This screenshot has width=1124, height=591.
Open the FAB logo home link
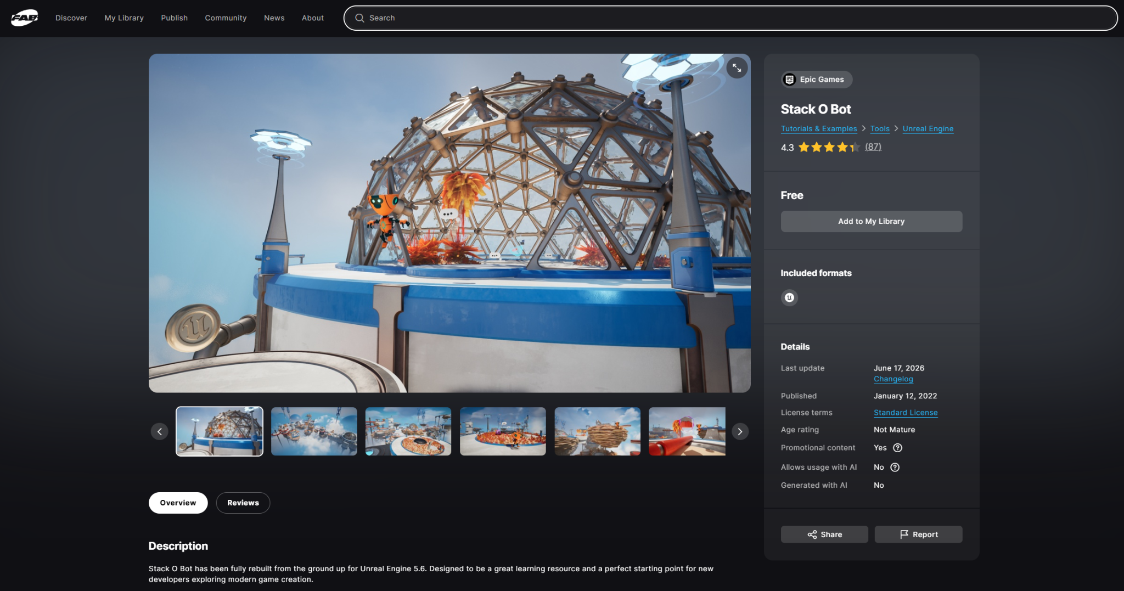pos(25,18)
